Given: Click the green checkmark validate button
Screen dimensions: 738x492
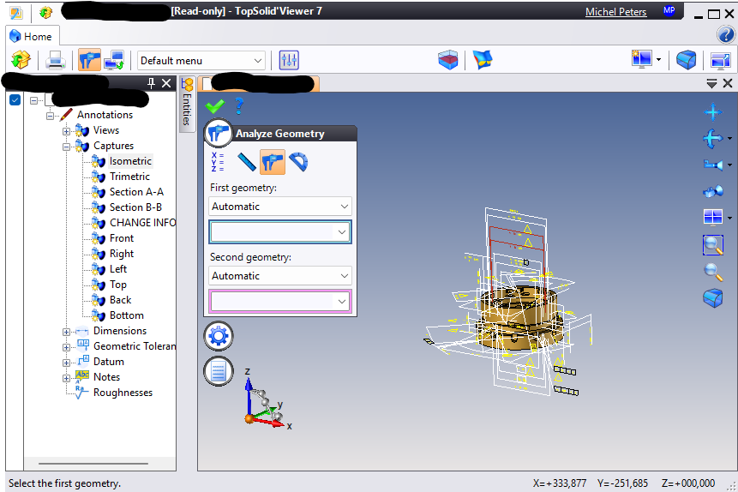Looking at the screenshot, I should (x=214, y=106).
